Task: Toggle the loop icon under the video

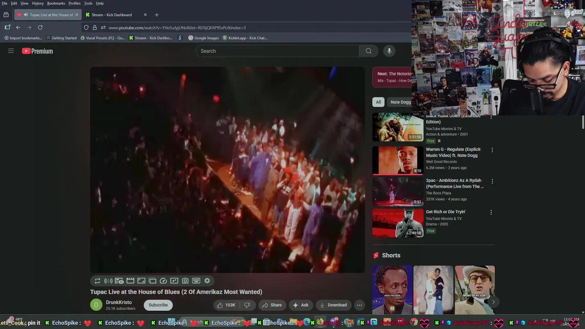Action: pyautogui.click(x=97, y=281)
